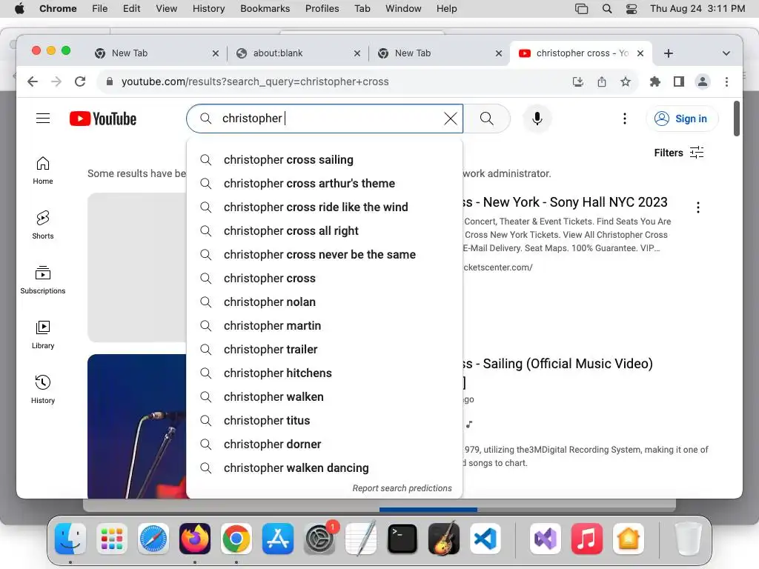Open a new tab with the plus button
This screenshot has height=569, width=759.
[x=668, y=53]
